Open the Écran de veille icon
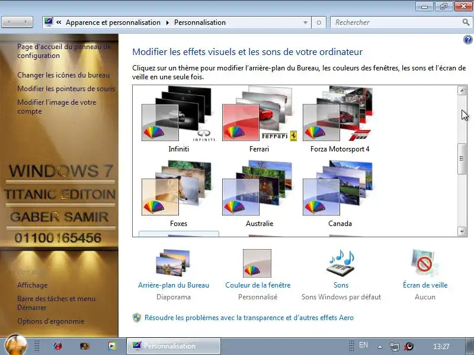This screenshot has width=474, height=355. coord(424,263)
